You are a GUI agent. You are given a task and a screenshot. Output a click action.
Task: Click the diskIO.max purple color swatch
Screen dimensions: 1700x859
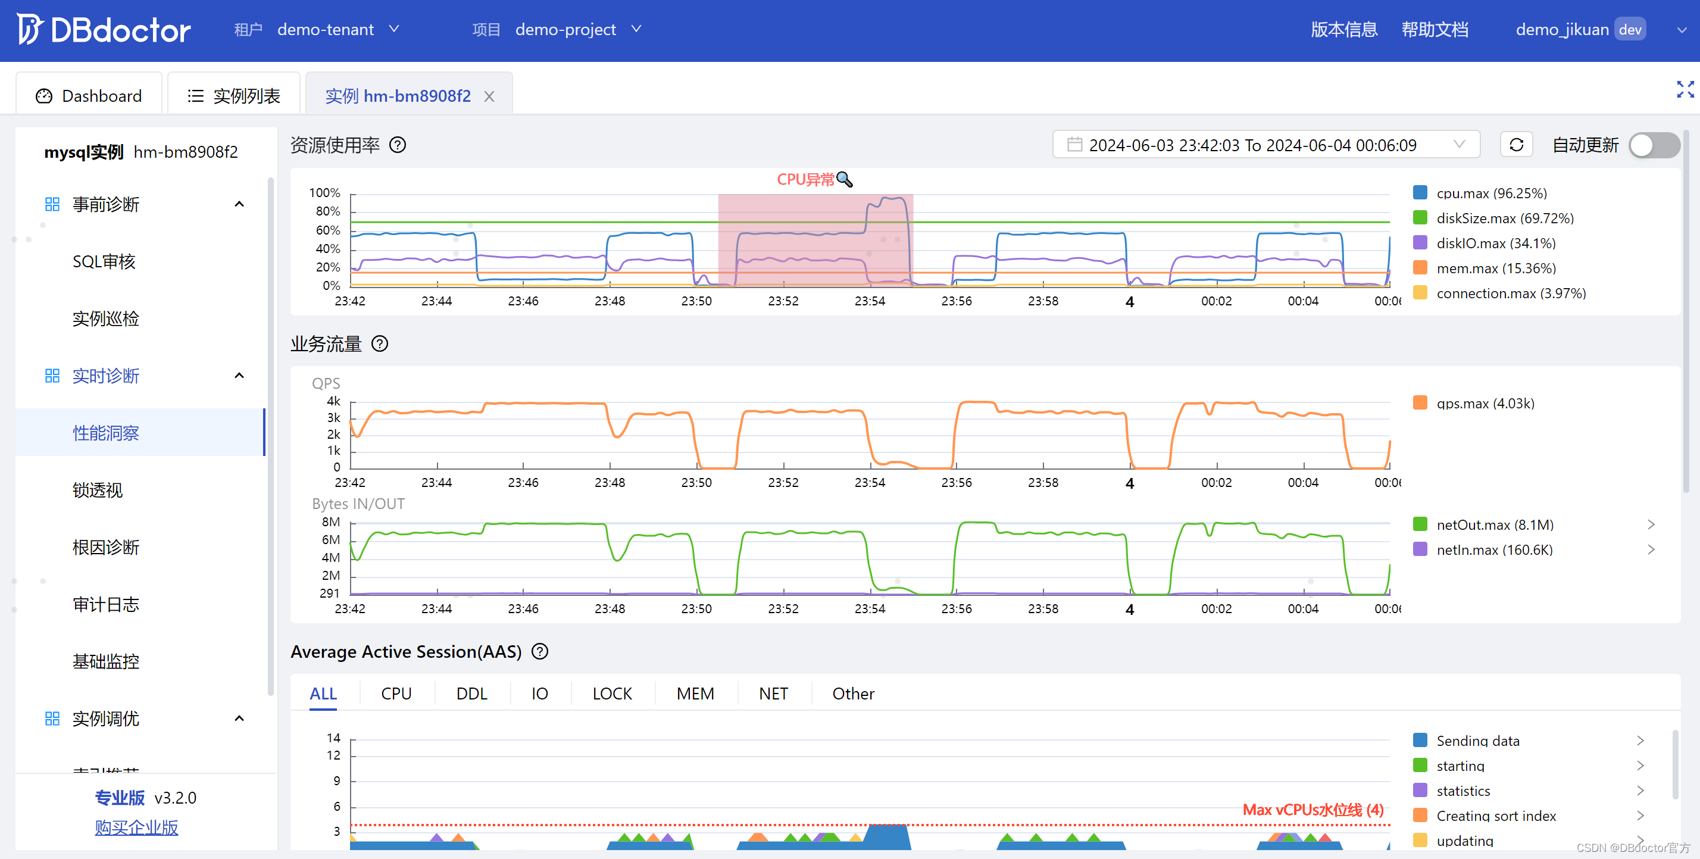1420,243
